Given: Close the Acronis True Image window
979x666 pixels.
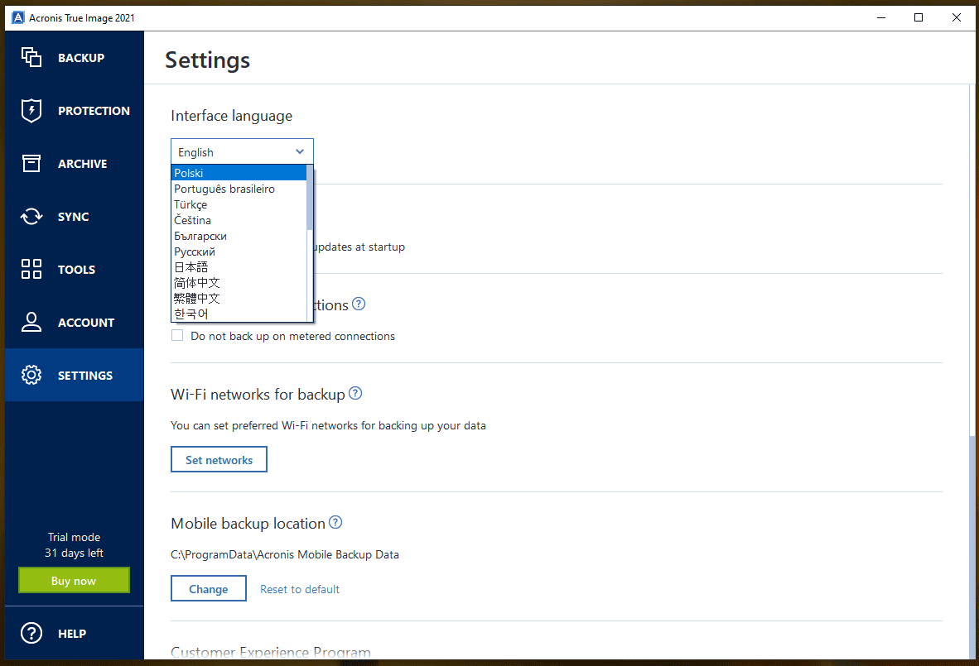Looking at the screenshot, I should [x=956, y=17].
